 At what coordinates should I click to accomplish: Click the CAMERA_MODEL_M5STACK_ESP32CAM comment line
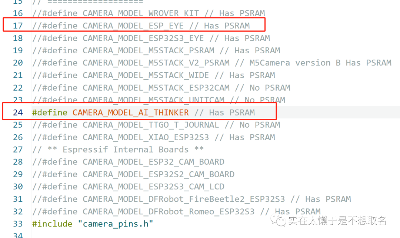pos(156,88)
